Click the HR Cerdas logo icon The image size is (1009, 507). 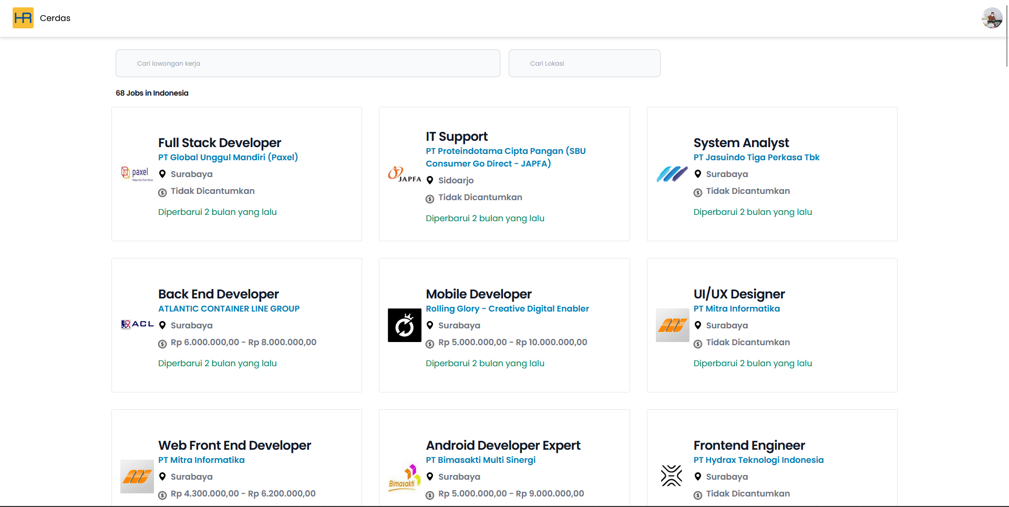tap(23, 18)
